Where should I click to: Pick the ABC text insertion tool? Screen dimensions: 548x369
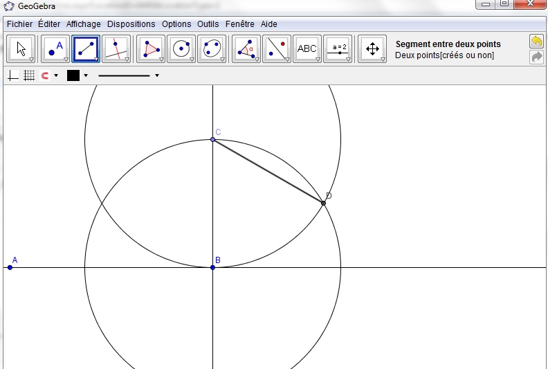pos(307,48)
